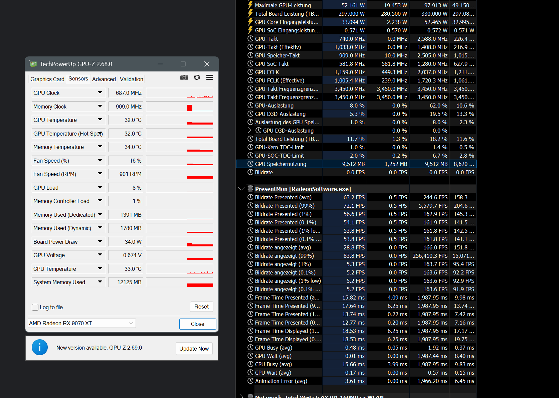The width and height of the screenshot is (559, 398).
Task: Click the GPU Load value 8 %
Action: coord(126,188)
